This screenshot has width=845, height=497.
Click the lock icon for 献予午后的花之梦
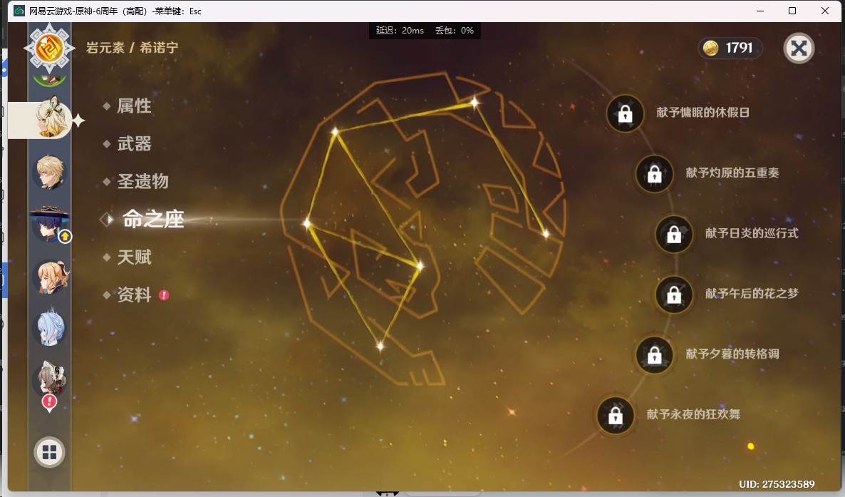coord(673,294)
